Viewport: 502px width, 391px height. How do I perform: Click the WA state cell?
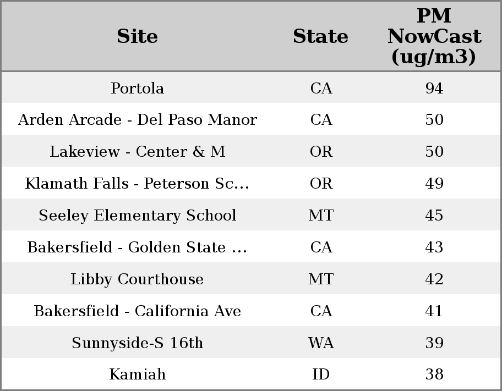(320, 343)
